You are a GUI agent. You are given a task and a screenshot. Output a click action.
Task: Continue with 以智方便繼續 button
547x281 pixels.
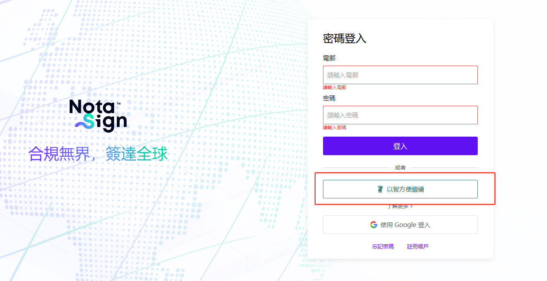click(400, 189)
